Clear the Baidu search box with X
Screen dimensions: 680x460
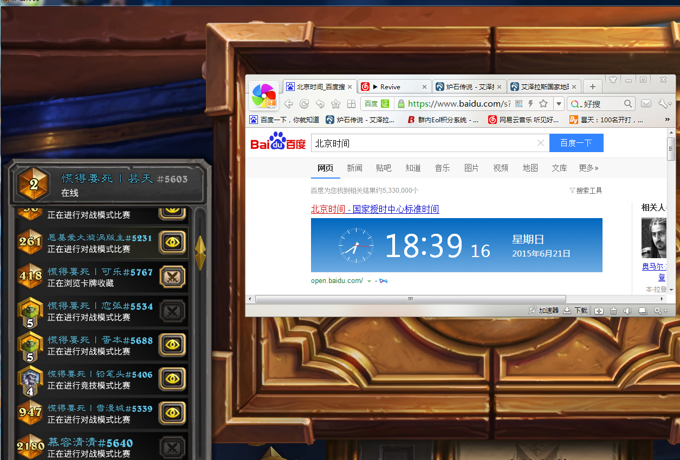coord(540,143)
